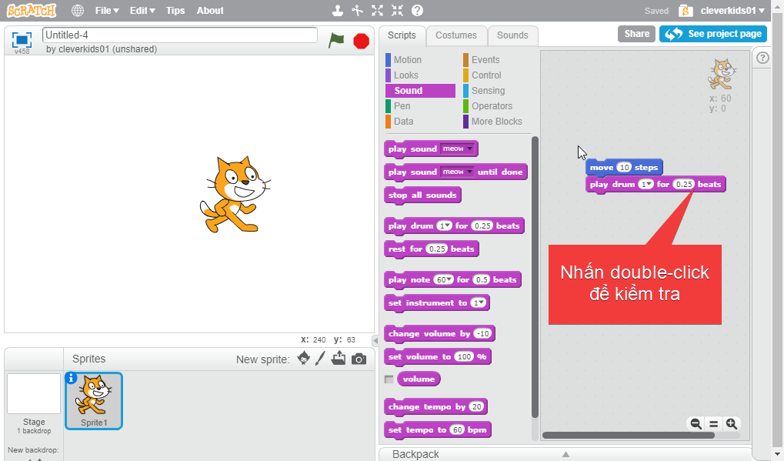Viewport: 784px width, 461px height.
Task: Click tempo value 60 in set tempo block
Action: pos(458,429)
